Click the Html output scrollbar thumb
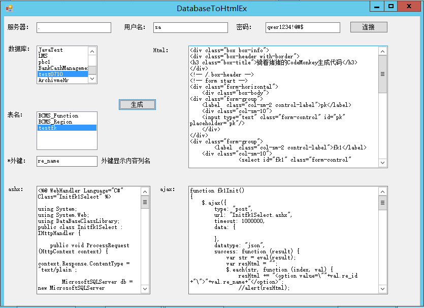This screenshot has height=308, width=424. 382,74
